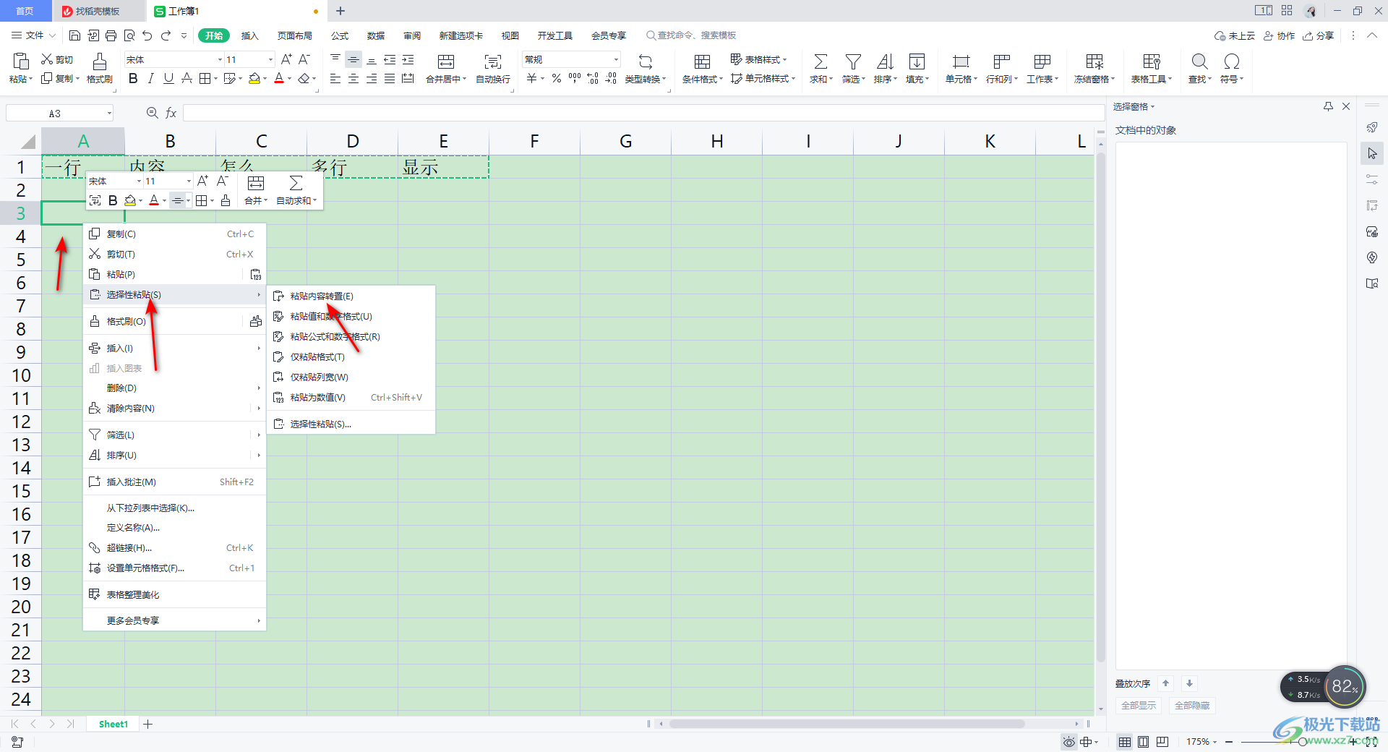Click the AutoSum icon in mini toolbar
1388x752 pixels.
click(296, 183)
